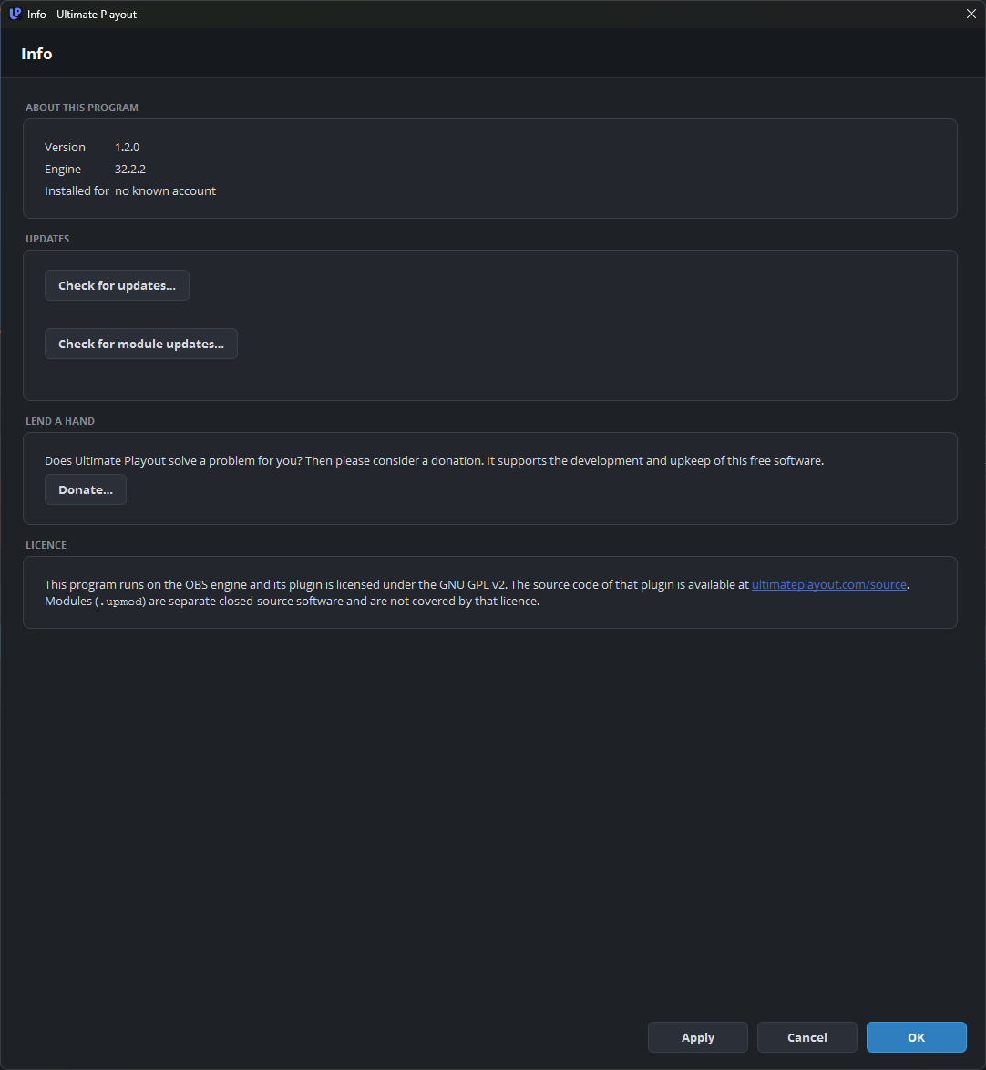Click the Ultimate Playout logo icon
This screenshot has height=1070, width=986.
tap(15, 14)
